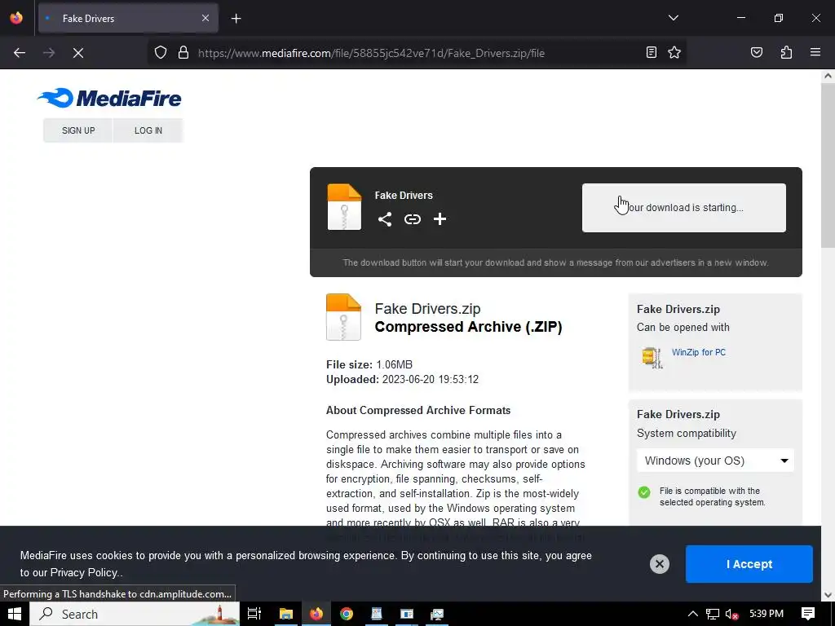Open the Windows (your OS) dropdown
This screenshot has height=626, width=835.
715,461
